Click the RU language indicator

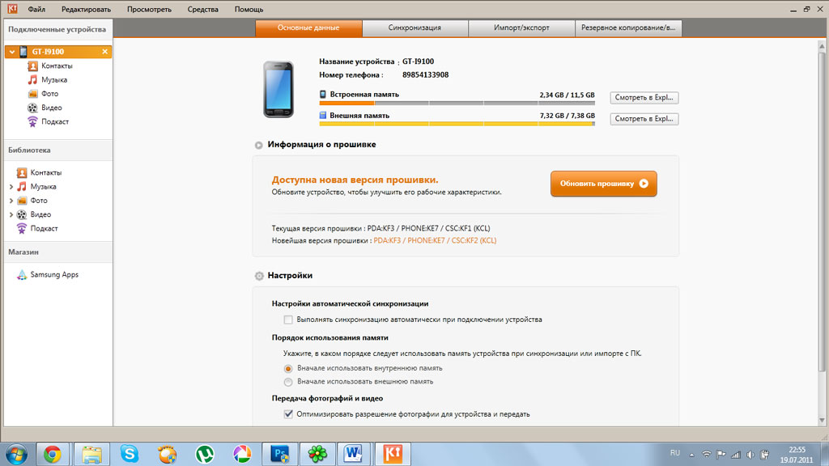pyautogui.click(x=675, y=453)
